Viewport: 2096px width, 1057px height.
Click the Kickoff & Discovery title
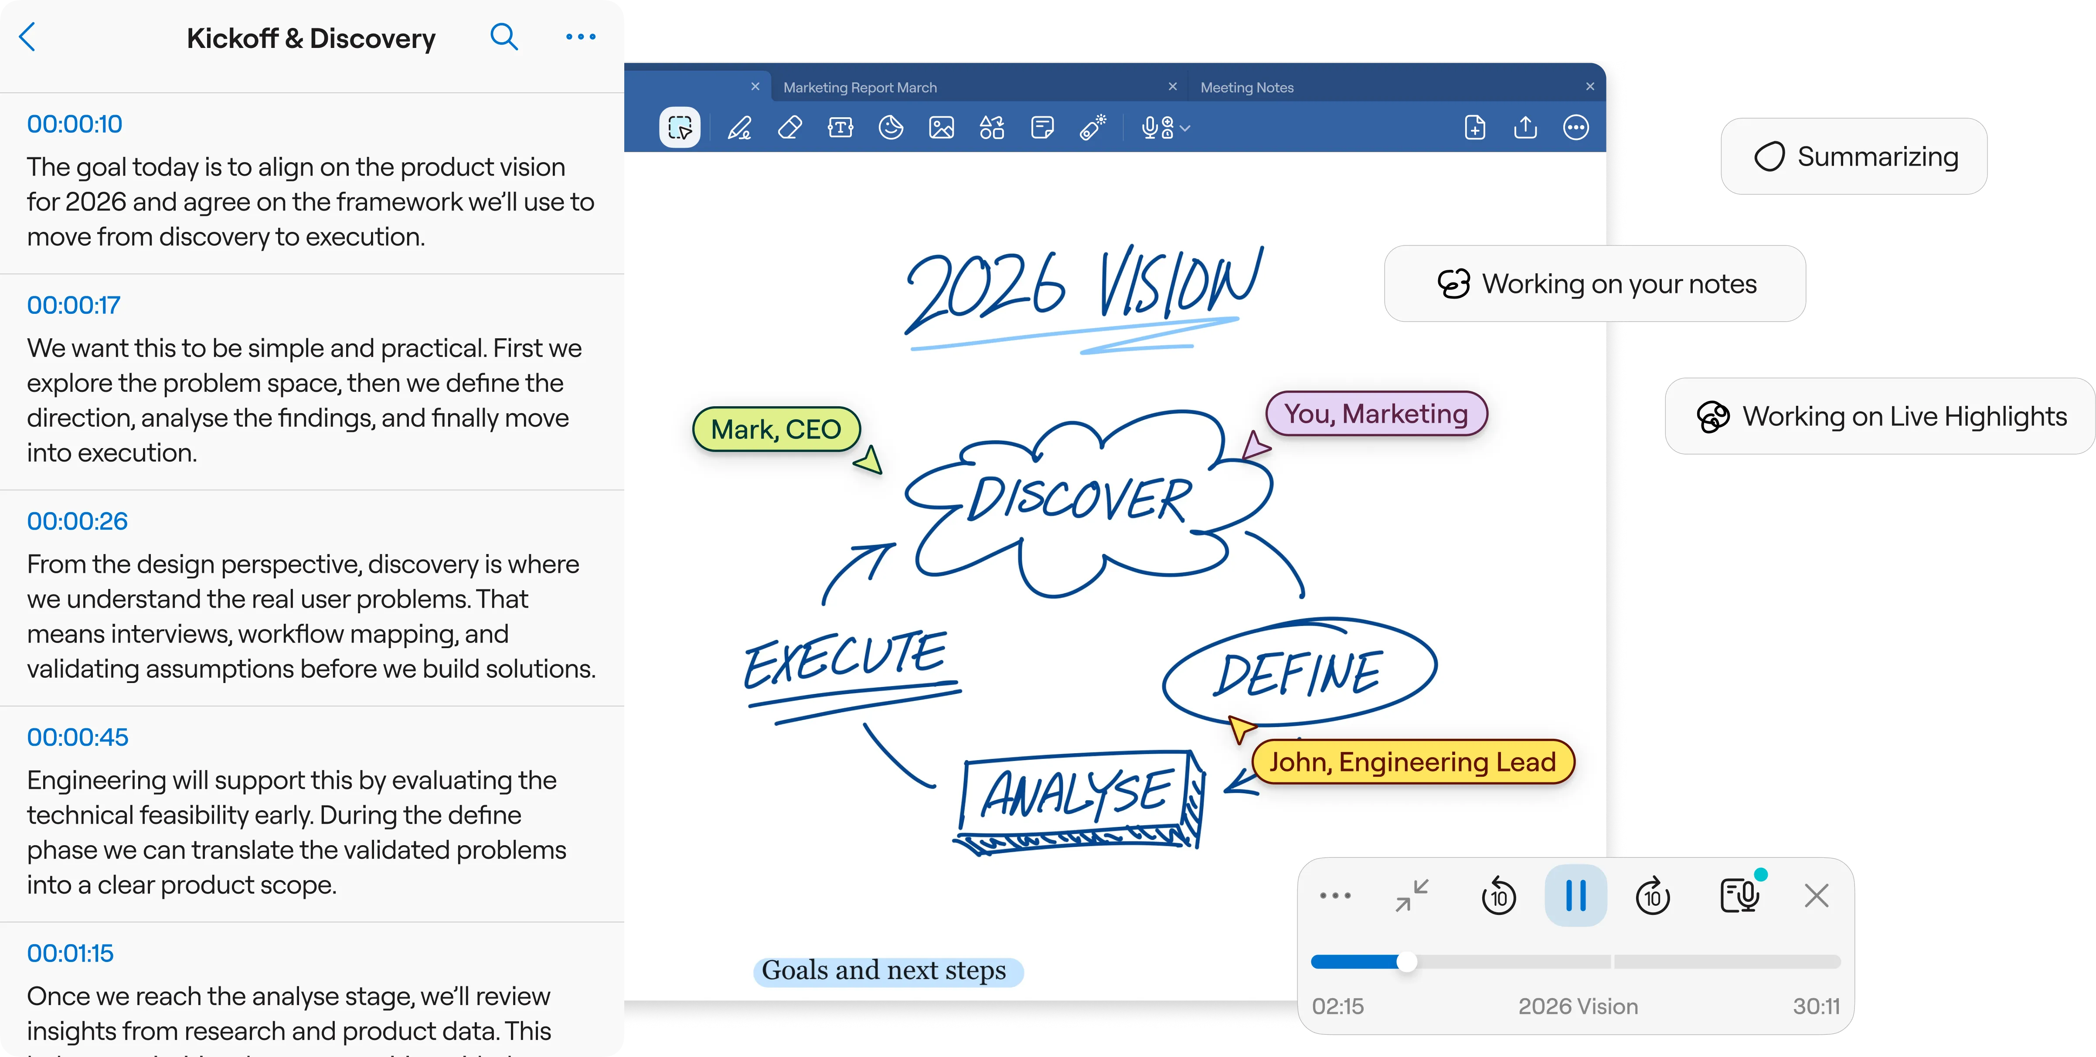(x=311, y=38)
